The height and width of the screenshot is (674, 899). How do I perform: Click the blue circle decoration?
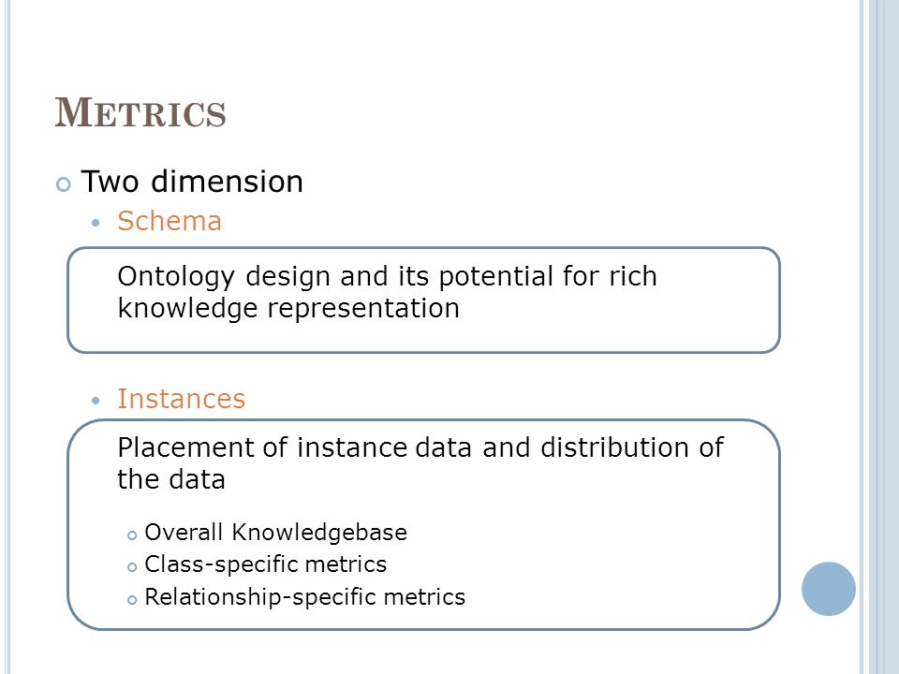pos(829,589)
